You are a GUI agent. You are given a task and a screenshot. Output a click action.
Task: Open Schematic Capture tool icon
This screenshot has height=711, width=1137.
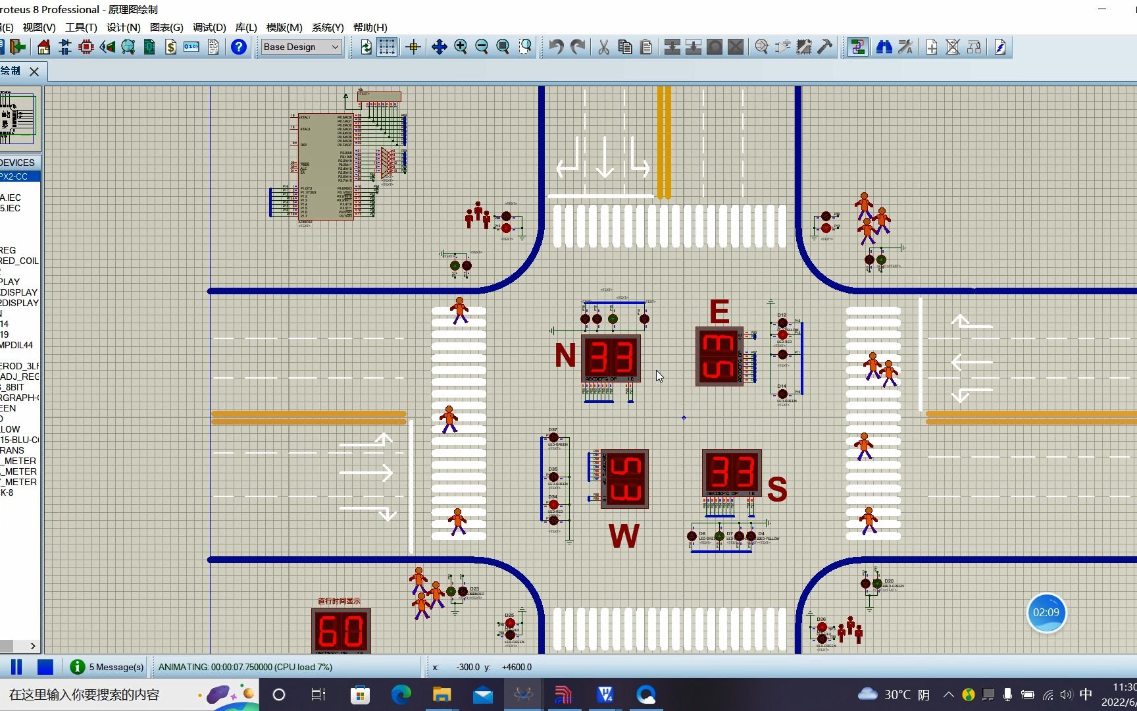pyautogui.click(x=64, y=47)
